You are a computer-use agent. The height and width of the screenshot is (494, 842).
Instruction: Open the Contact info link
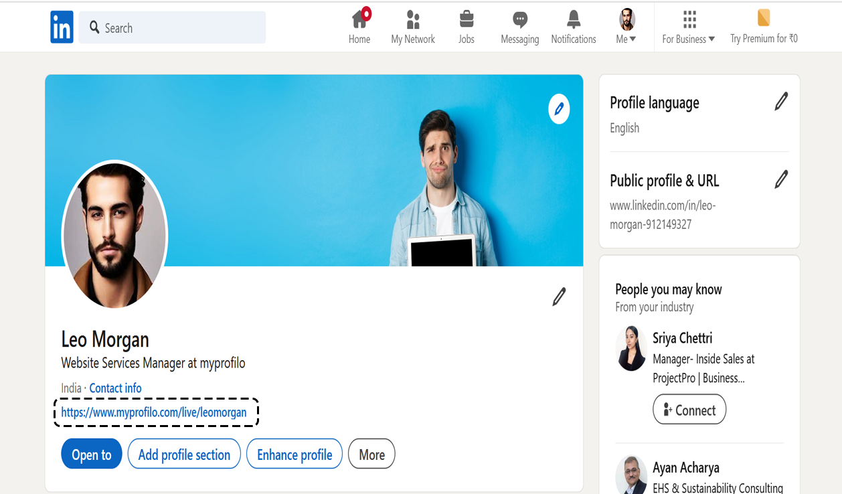115,388
